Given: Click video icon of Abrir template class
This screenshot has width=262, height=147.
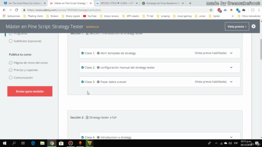Looking at the screenshot, I should click(98, 53).
